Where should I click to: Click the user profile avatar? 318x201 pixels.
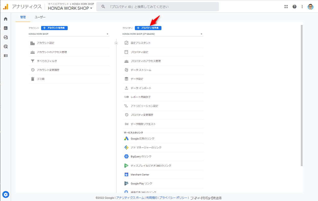point(310,7)
